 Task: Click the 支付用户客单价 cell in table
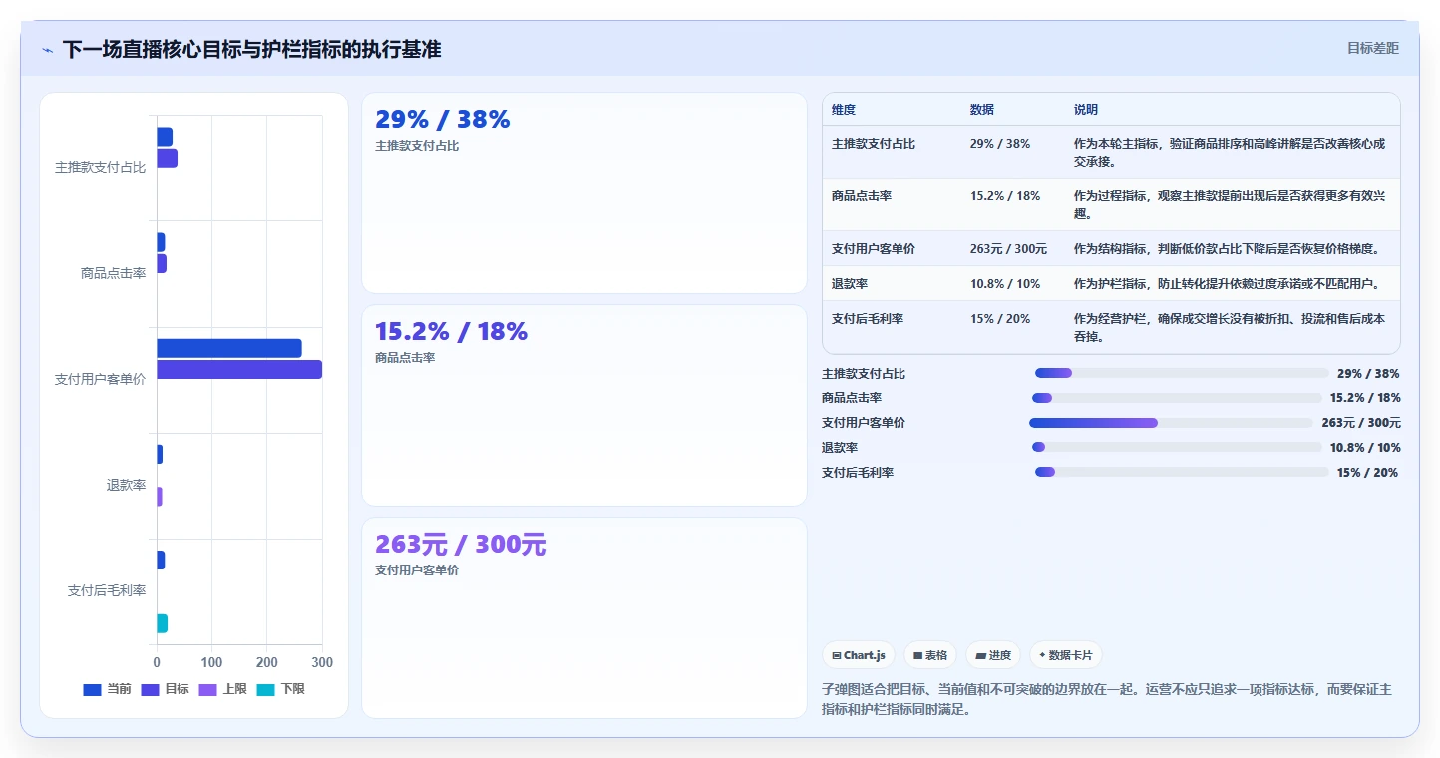tap(892, 248)
